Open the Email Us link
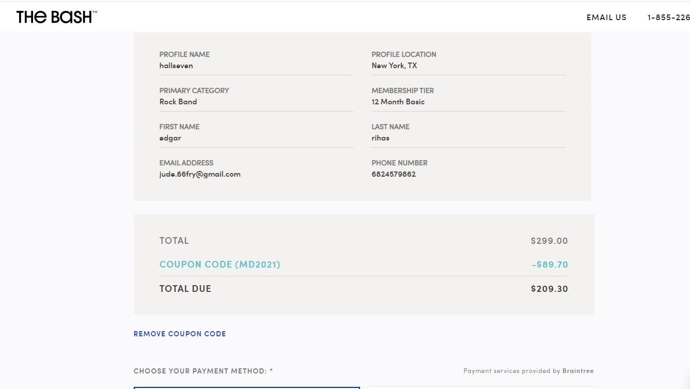Viewport: 690px width, 389px height. 606,18
